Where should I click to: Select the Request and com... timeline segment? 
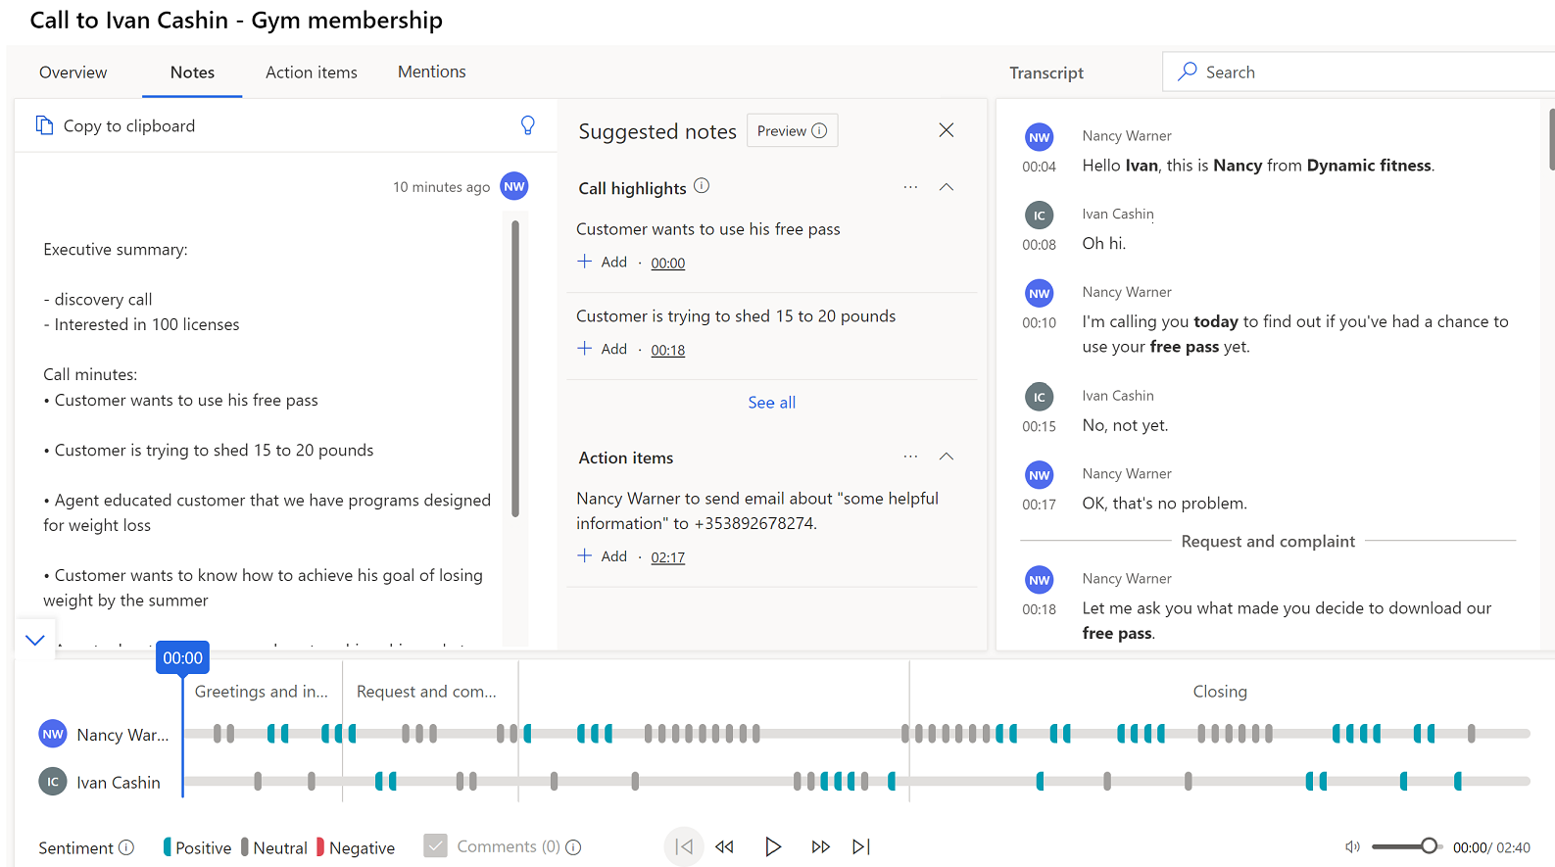pos(426,691)
